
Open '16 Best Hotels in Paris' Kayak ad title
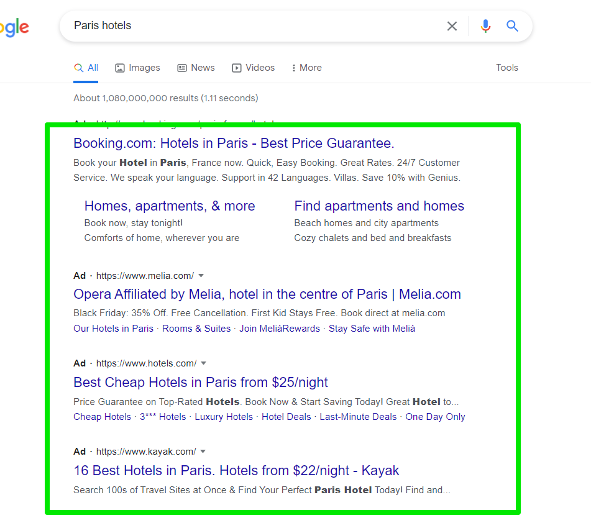[236, 471]
